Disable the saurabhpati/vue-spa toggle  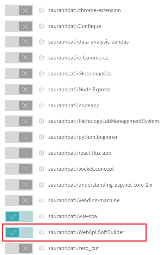pyautogui.click(x=19, y=216)
